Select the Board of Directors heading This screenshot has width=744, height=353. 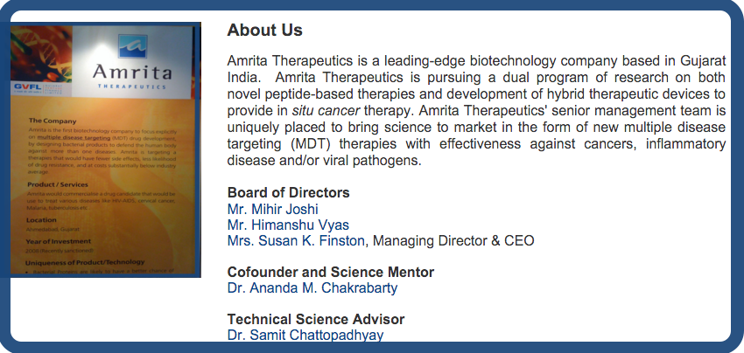pos(288,193)
